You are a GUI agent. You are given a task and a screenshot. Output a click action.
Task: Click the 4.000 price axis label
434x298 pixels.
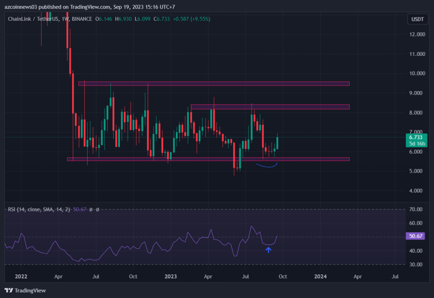pos(417,190)
